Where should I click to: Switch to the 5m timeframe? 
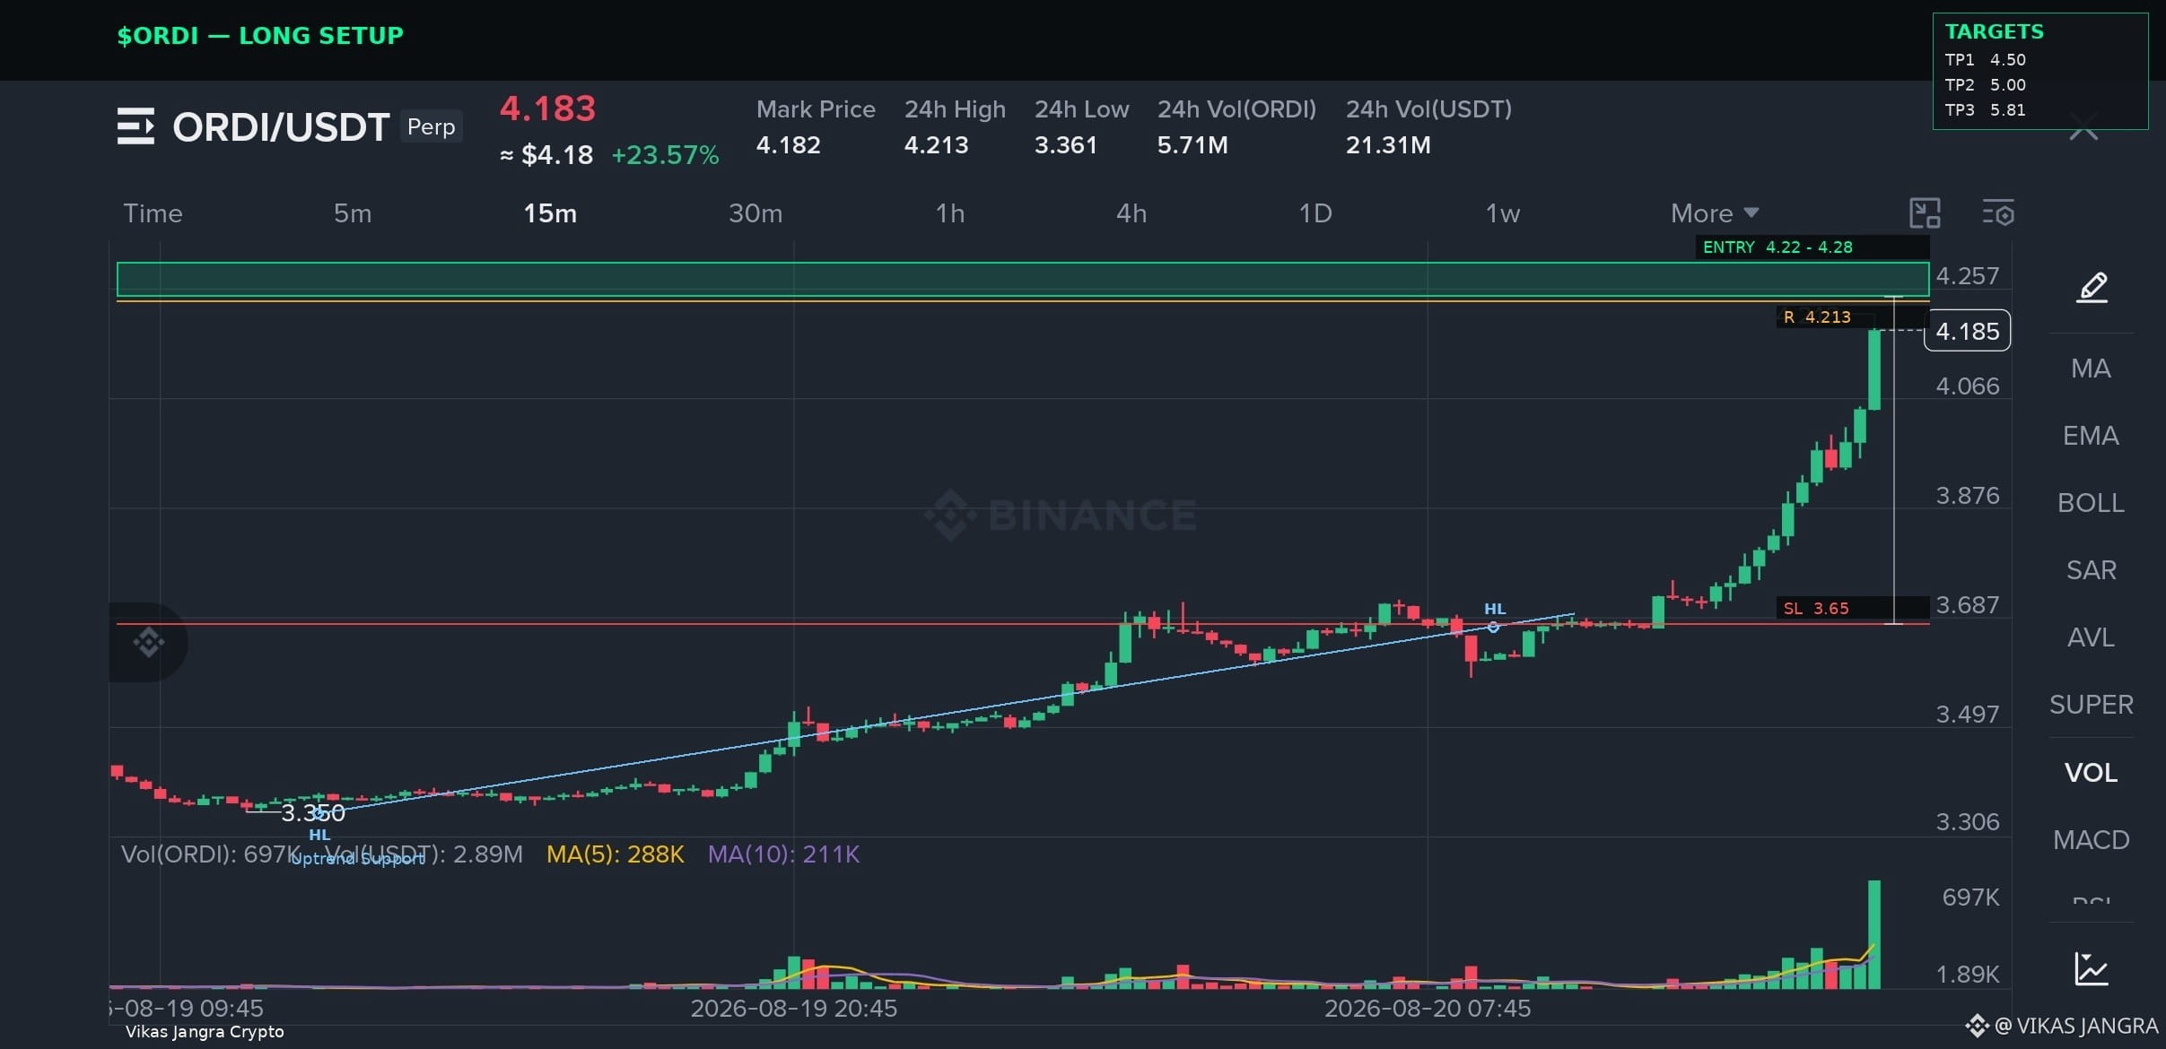click(x=353, y=213)
